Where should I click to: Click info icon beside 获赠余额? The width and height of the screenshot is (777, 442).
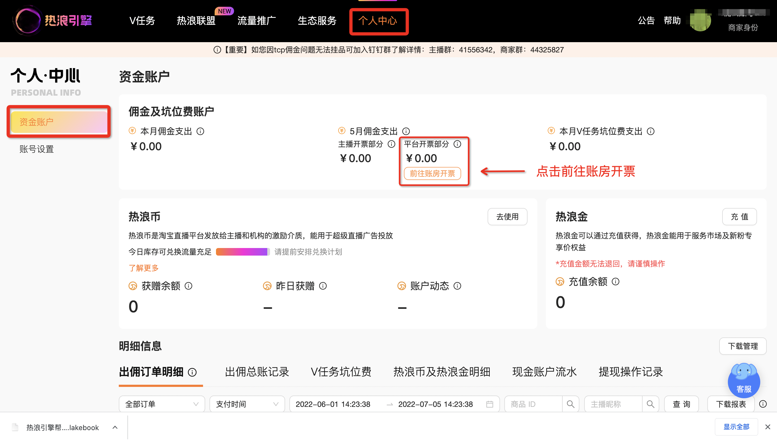tap(188, 286)
